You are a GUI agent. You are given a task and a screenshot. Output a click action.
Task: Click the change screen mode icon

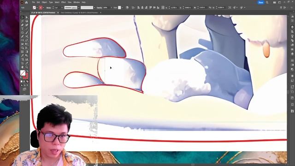pos(24,89)
